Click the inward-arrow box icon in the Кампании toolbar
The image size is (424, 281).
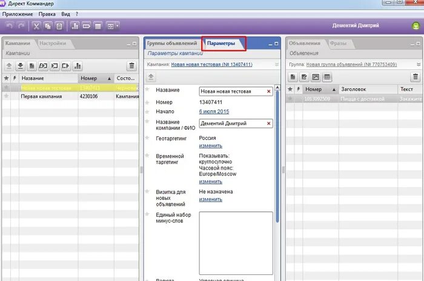pos(55,66)
